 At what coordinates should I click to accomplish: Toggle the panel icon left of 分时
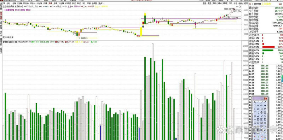4,3
